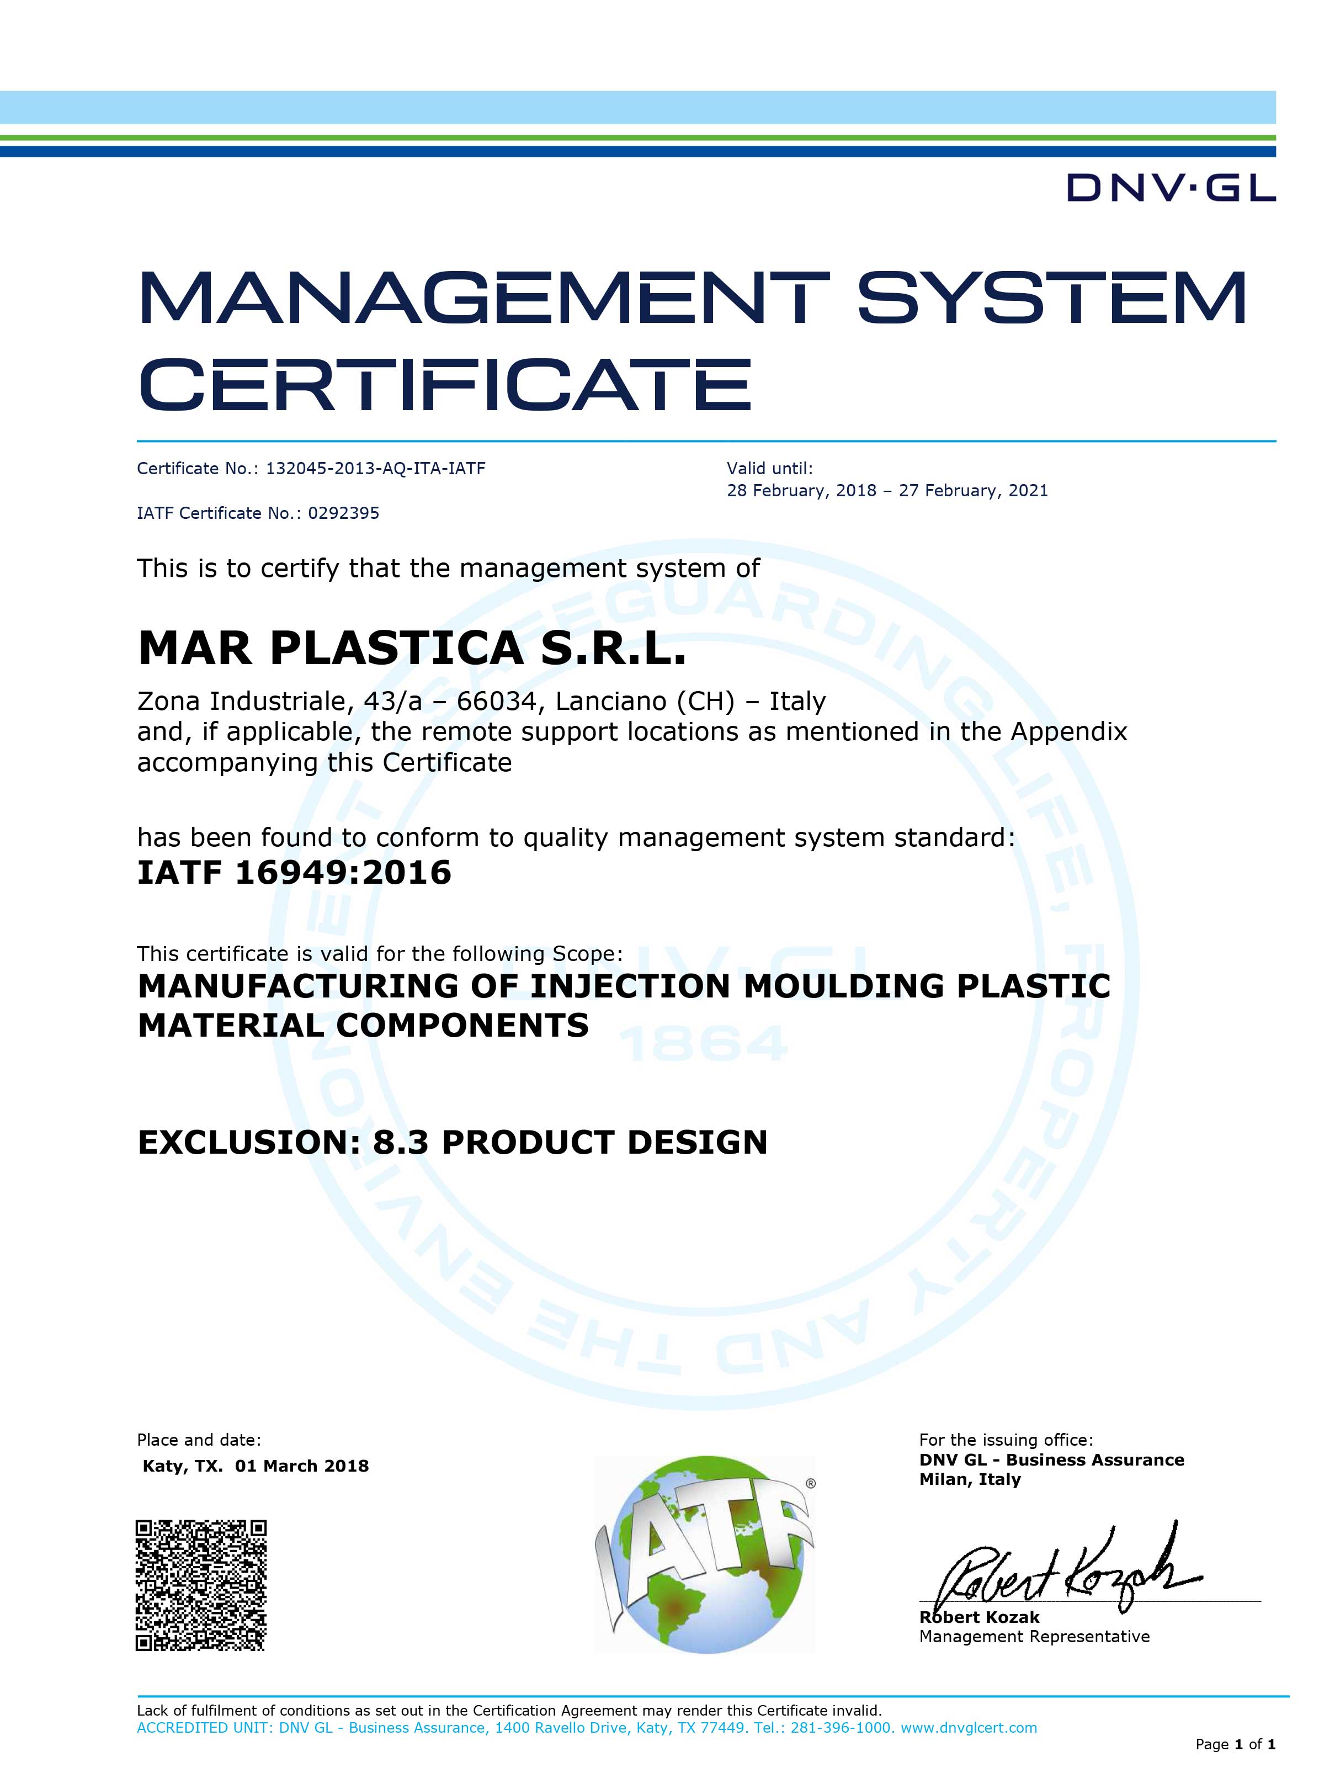Select MANUFACTURING OF INJECTION MOULDING PLASTIC line

[624, 986]
